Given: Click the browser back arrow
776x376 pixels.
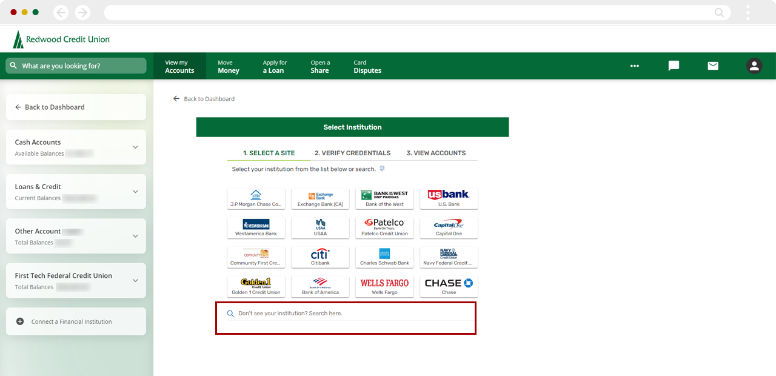Looking at the screenshot, I should tap(61, 12).
